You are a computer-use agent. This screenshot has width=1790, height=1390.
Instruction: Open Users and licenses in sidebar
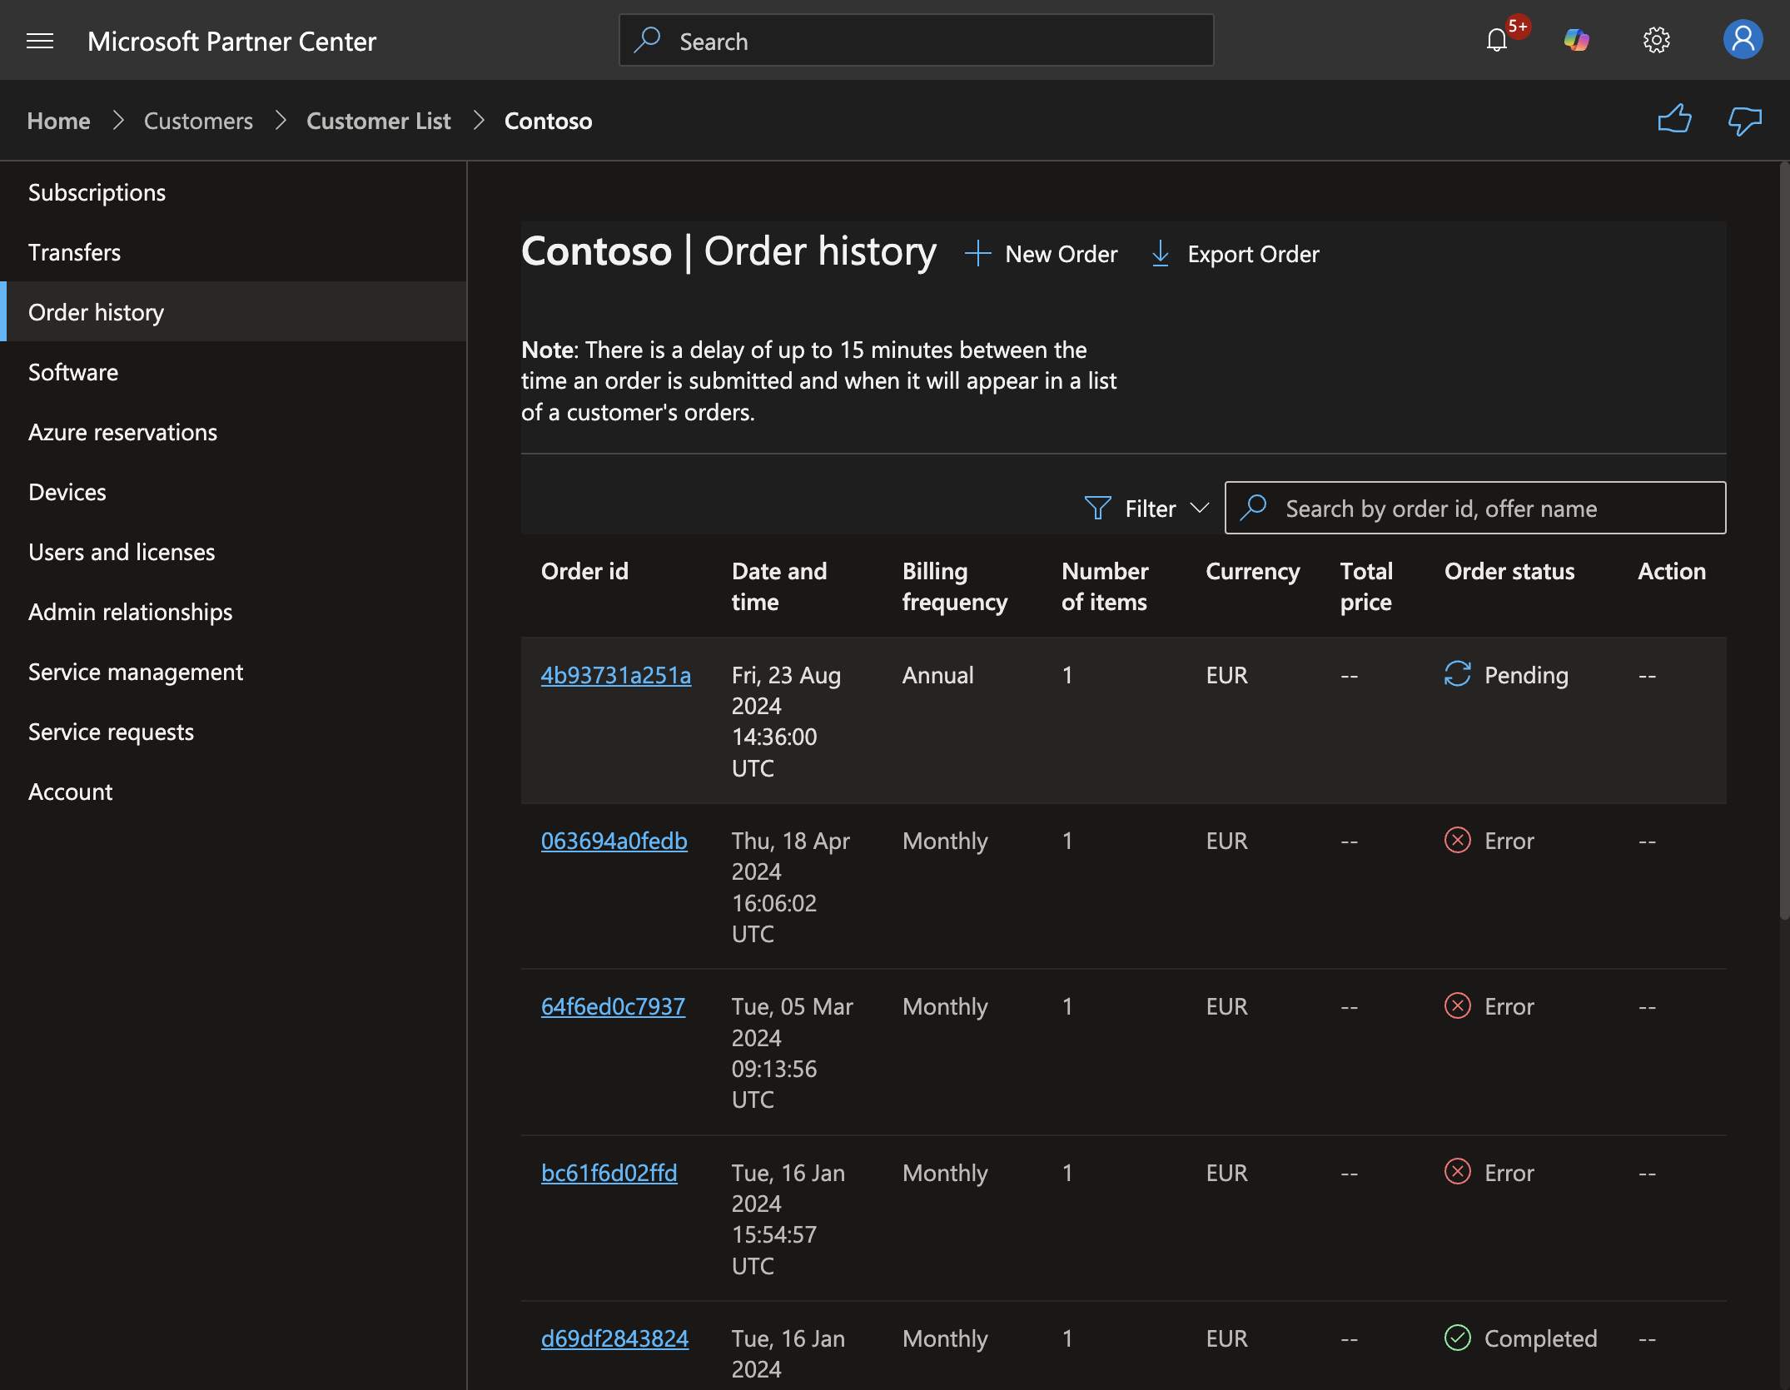(x=233, y=552)
